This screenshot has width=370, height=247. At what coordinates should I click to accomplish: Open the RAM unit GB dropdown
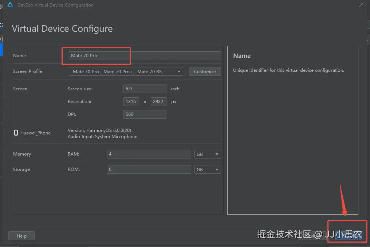pyautogui.click(x=208, y=154)
